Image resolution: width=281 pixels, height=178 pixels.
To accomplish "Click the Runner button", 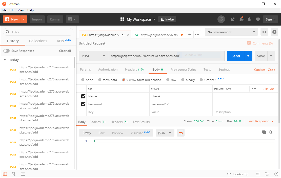I will [55, 19].
